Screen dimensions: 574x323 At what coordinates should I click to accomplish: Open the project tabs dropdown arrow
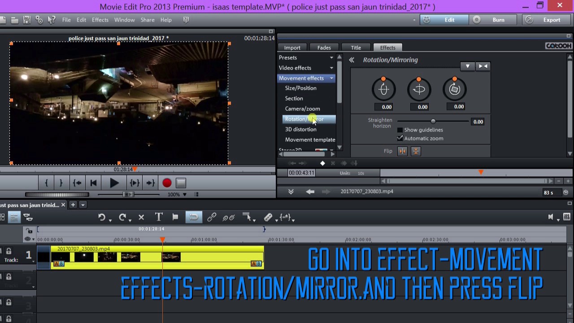pos(83,205)
